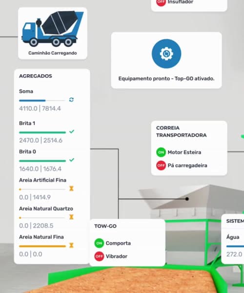Click the Soma value 4110.0 | 7814.4
This screenshot has width=244, height=293.
[40, 108]
